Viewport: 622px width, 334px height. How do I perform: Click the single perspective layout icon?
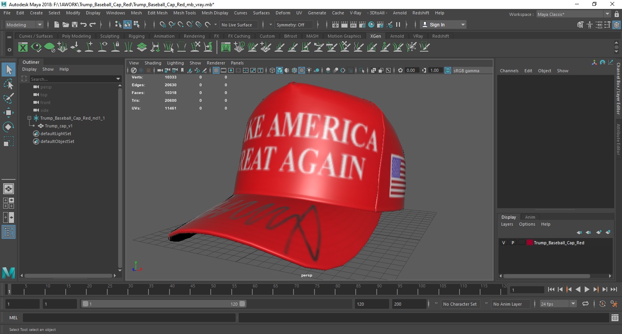pos(9,189)
